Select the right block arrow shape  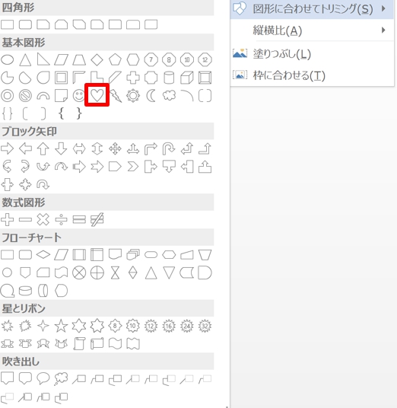click(x=8, y=148)
